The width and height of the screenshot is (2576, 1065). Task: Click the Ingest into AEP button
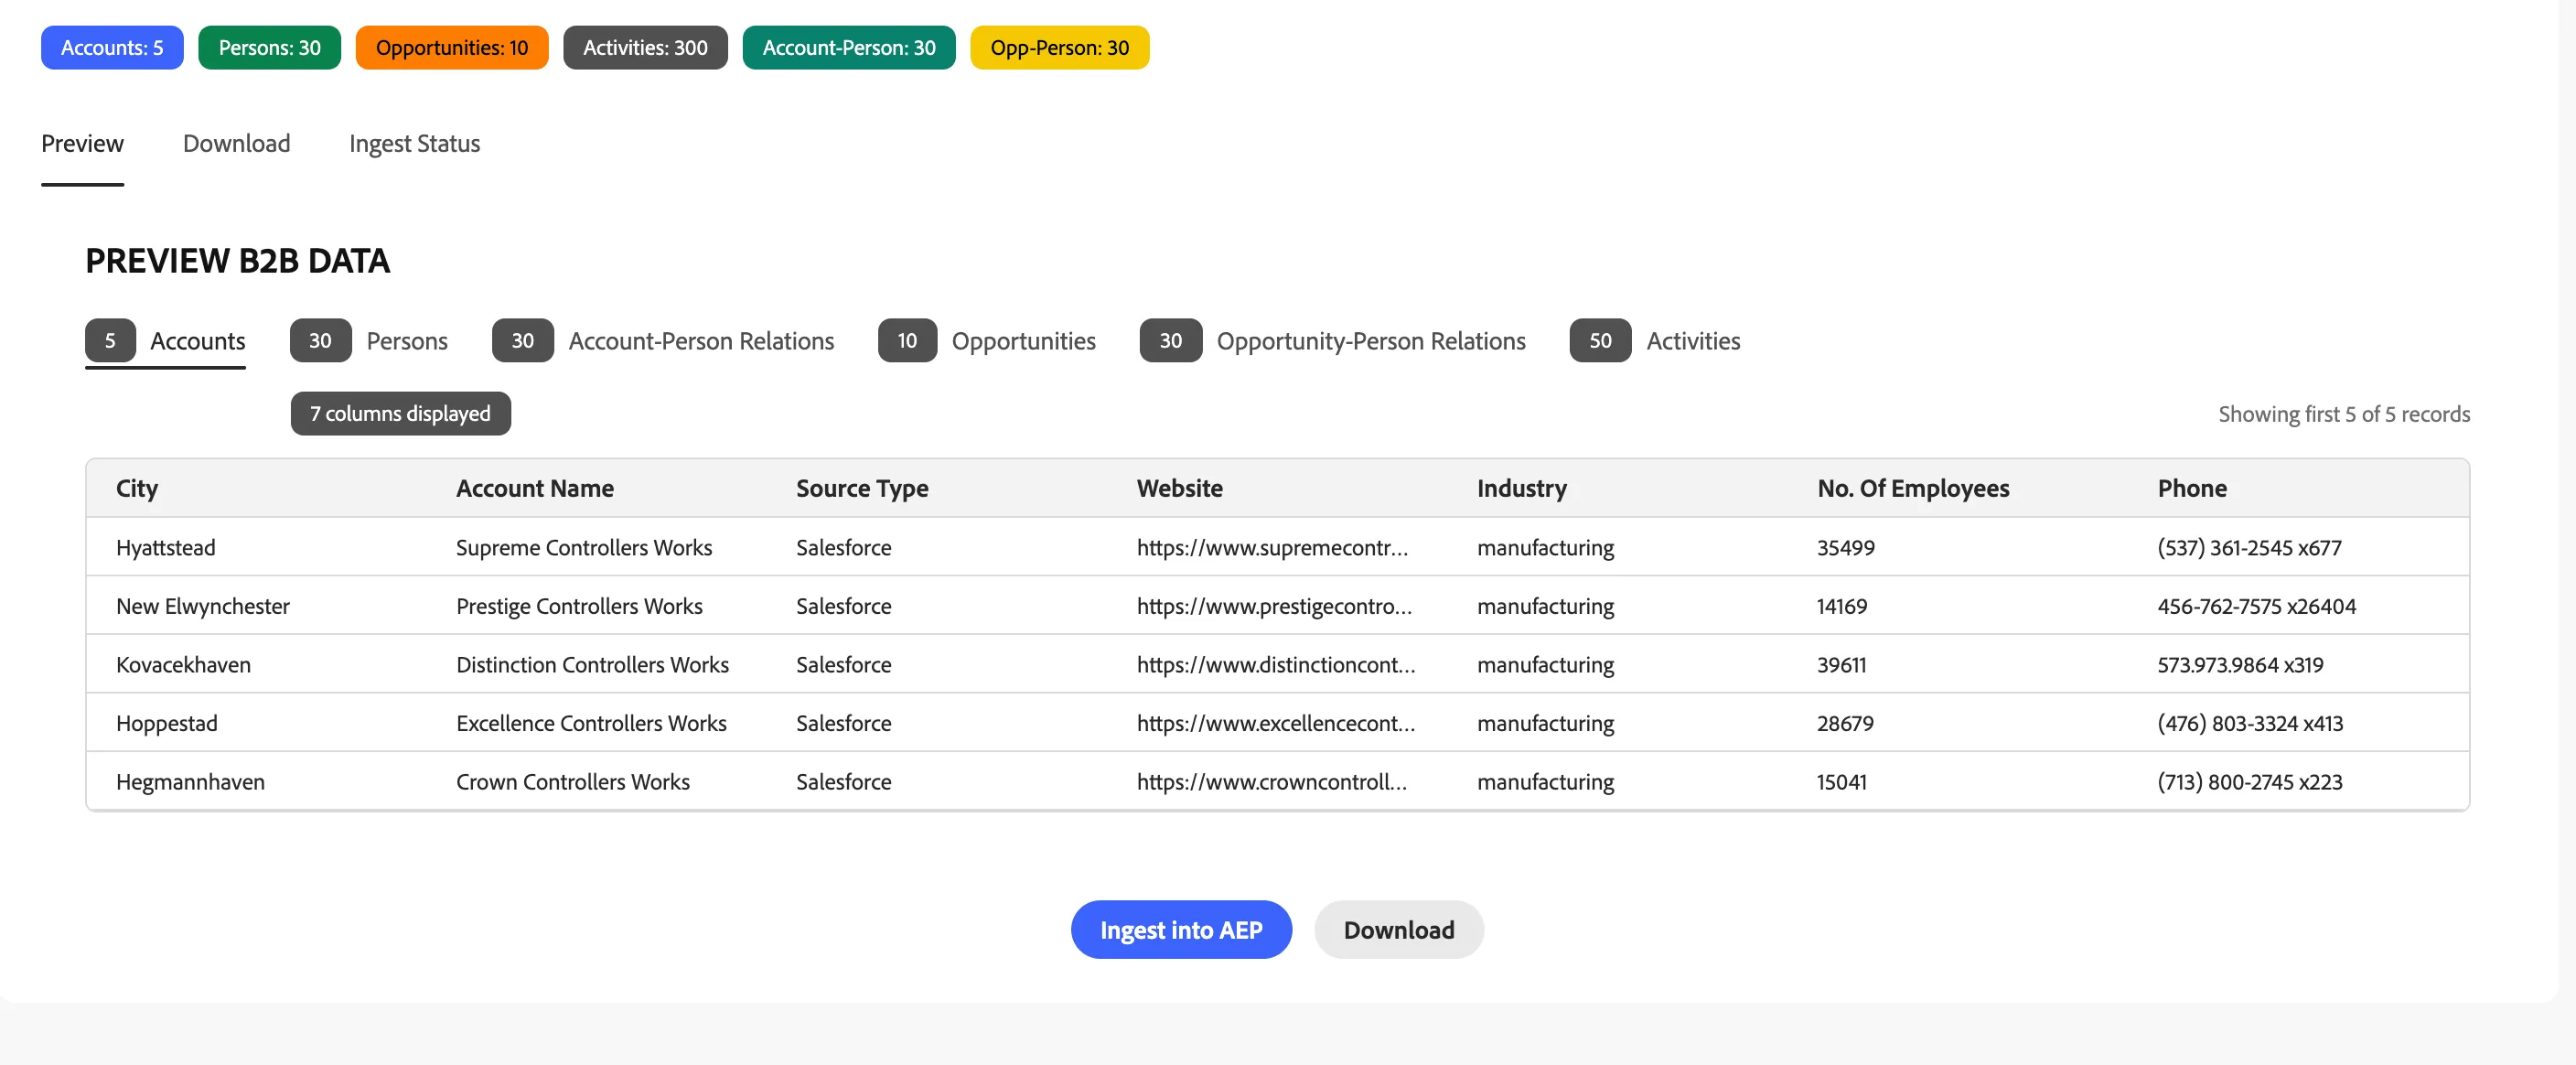1181,930
